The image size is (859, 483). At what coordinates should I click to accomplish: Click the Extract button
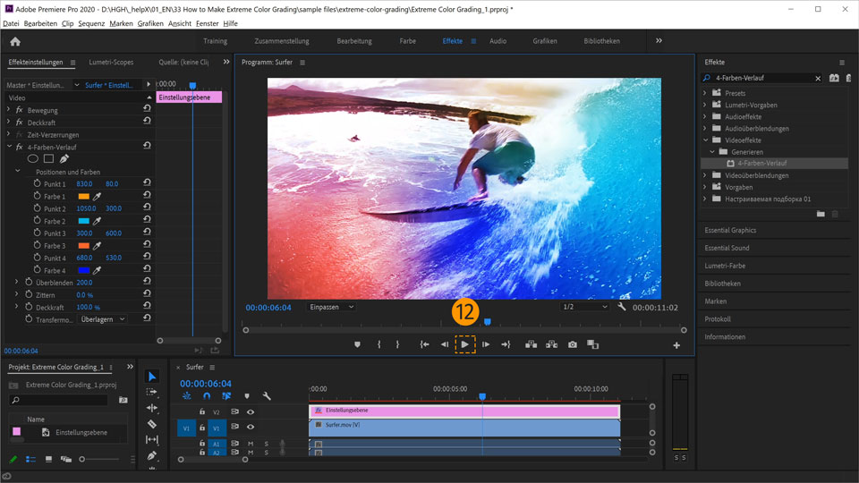pyautogui.click(x=552, y=344)
